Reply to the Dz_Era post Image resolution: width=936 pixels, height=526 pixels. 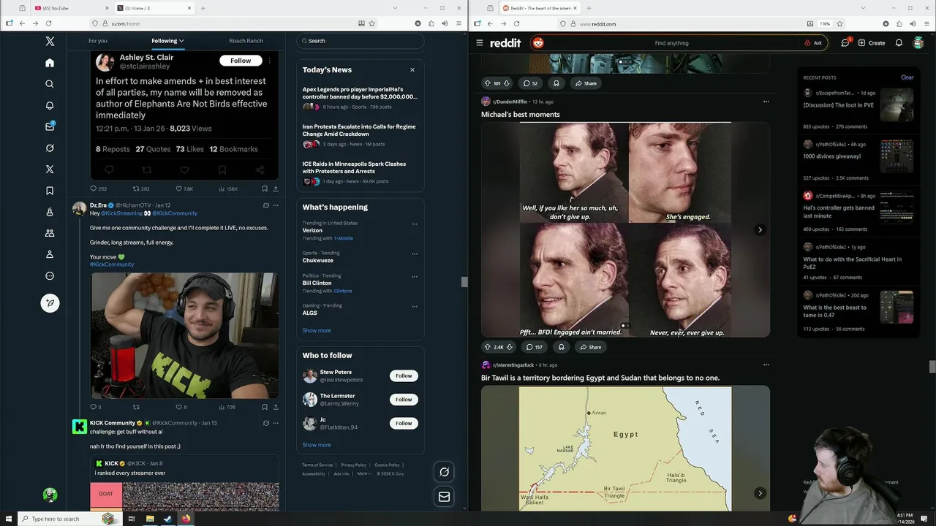[x=94, y=407]
